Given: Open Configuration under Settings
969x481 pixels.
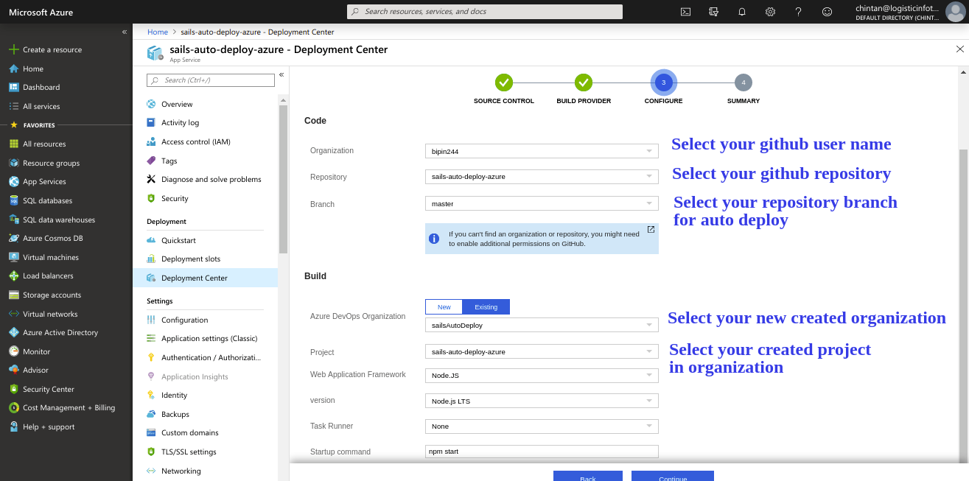Looking at the screenshot, I should tap(184, 320).
